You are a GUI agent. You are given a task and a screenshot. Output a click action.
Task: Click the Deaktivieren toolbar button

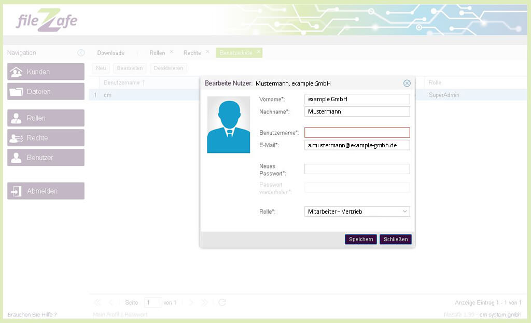click(169, 68)
